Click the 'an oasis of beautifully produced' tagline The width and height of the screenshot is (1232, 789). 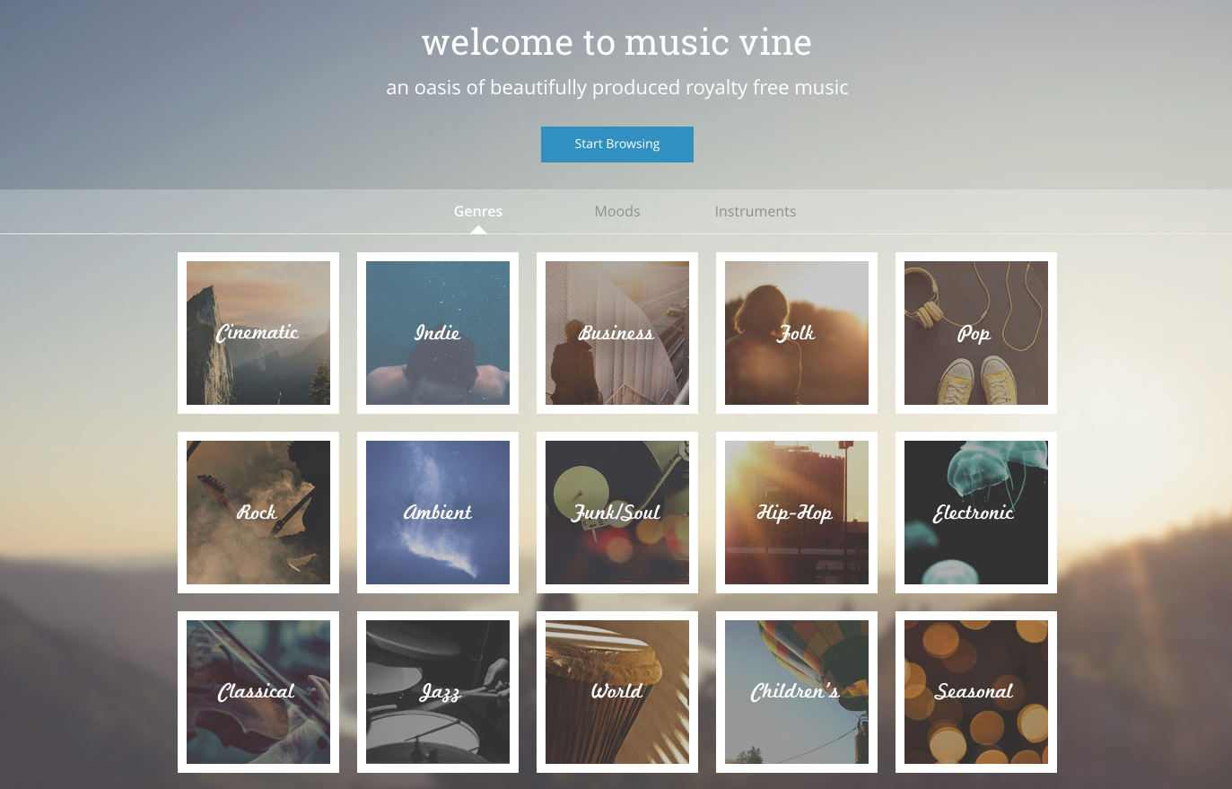point(616,88)
